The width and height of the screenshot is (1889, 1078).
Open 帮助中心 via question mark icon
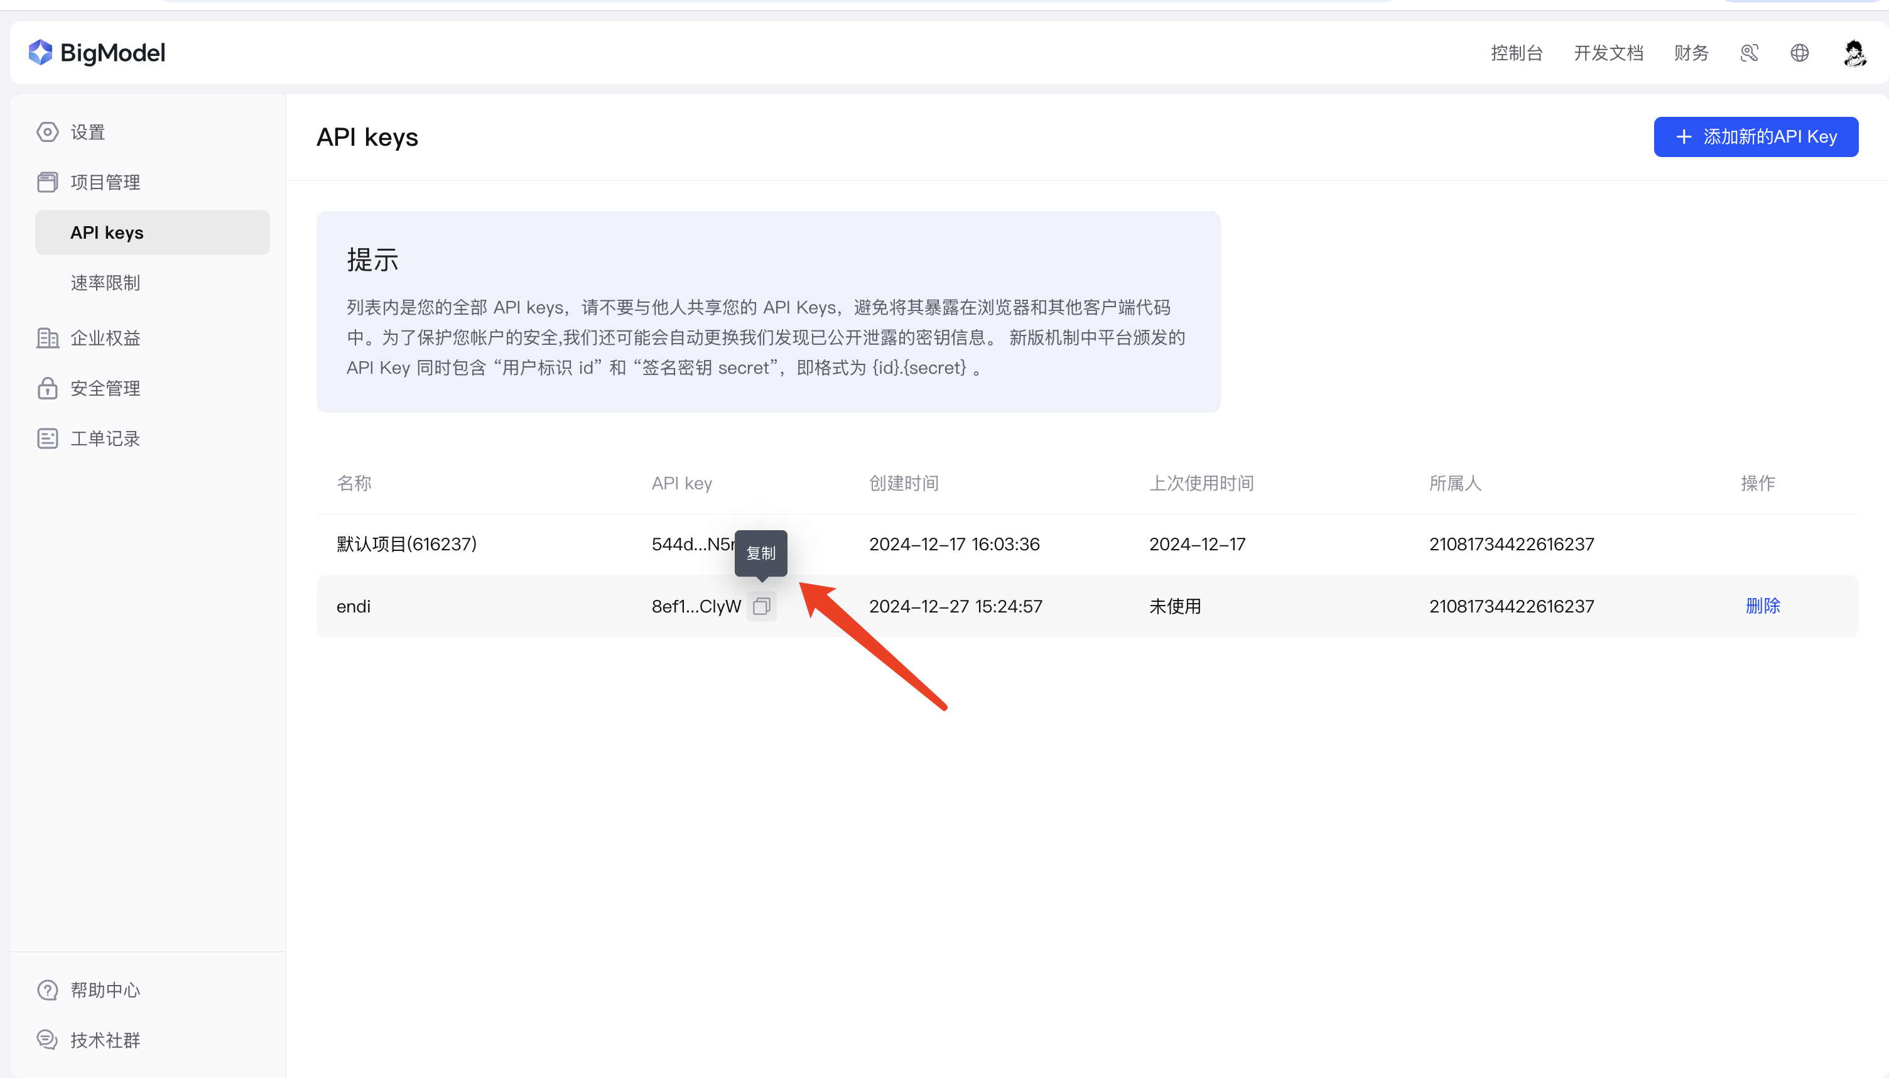[46, 989]
